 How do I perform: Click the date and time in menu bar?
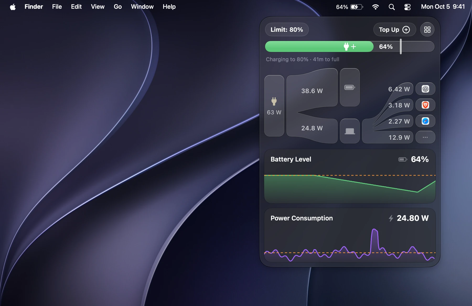click(x=443, y=7)
